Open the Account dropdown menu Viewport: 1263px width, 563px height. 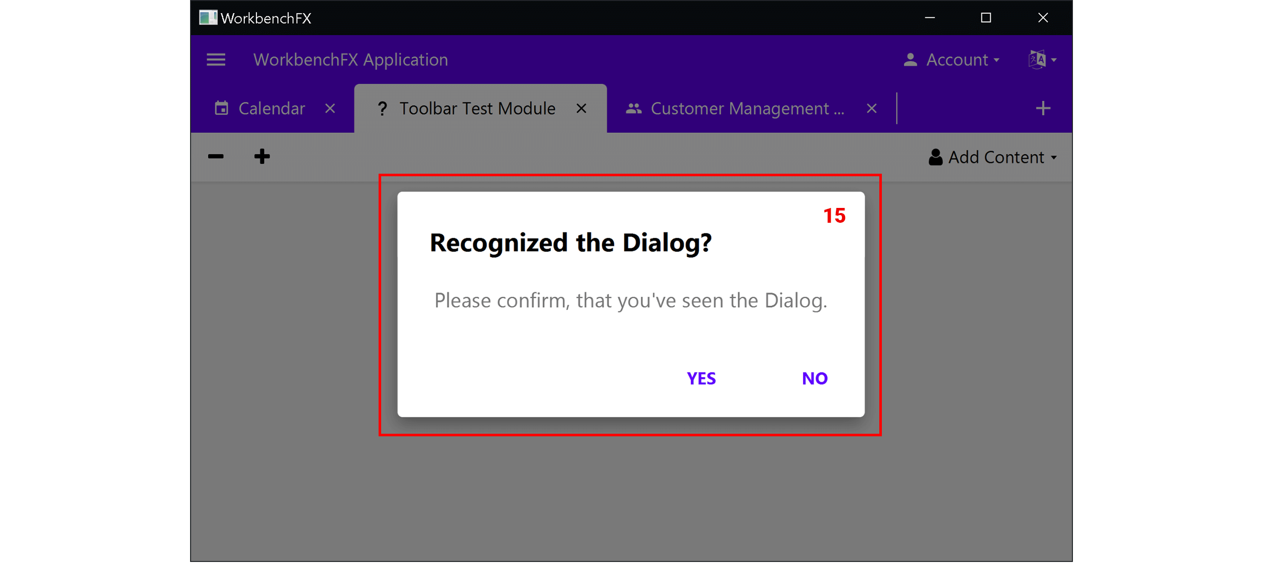pyautogui.click(x=958, y=60)
